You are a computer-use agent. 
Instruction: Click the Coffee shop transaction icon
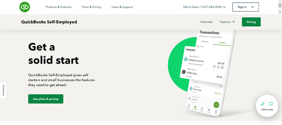(x=183, y=72)
